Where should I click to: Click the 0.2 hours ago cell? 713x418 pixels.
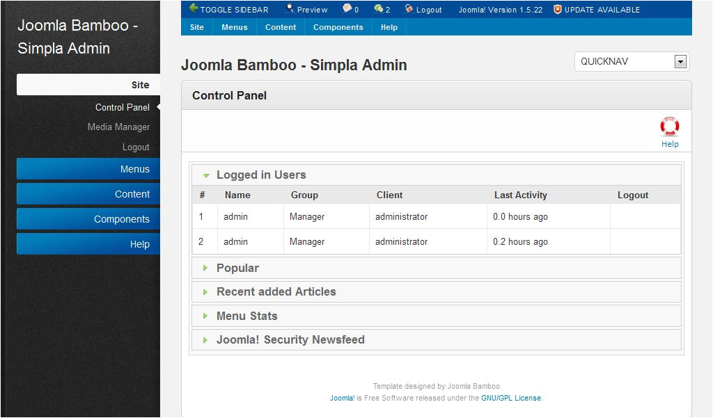click(520, 242)
